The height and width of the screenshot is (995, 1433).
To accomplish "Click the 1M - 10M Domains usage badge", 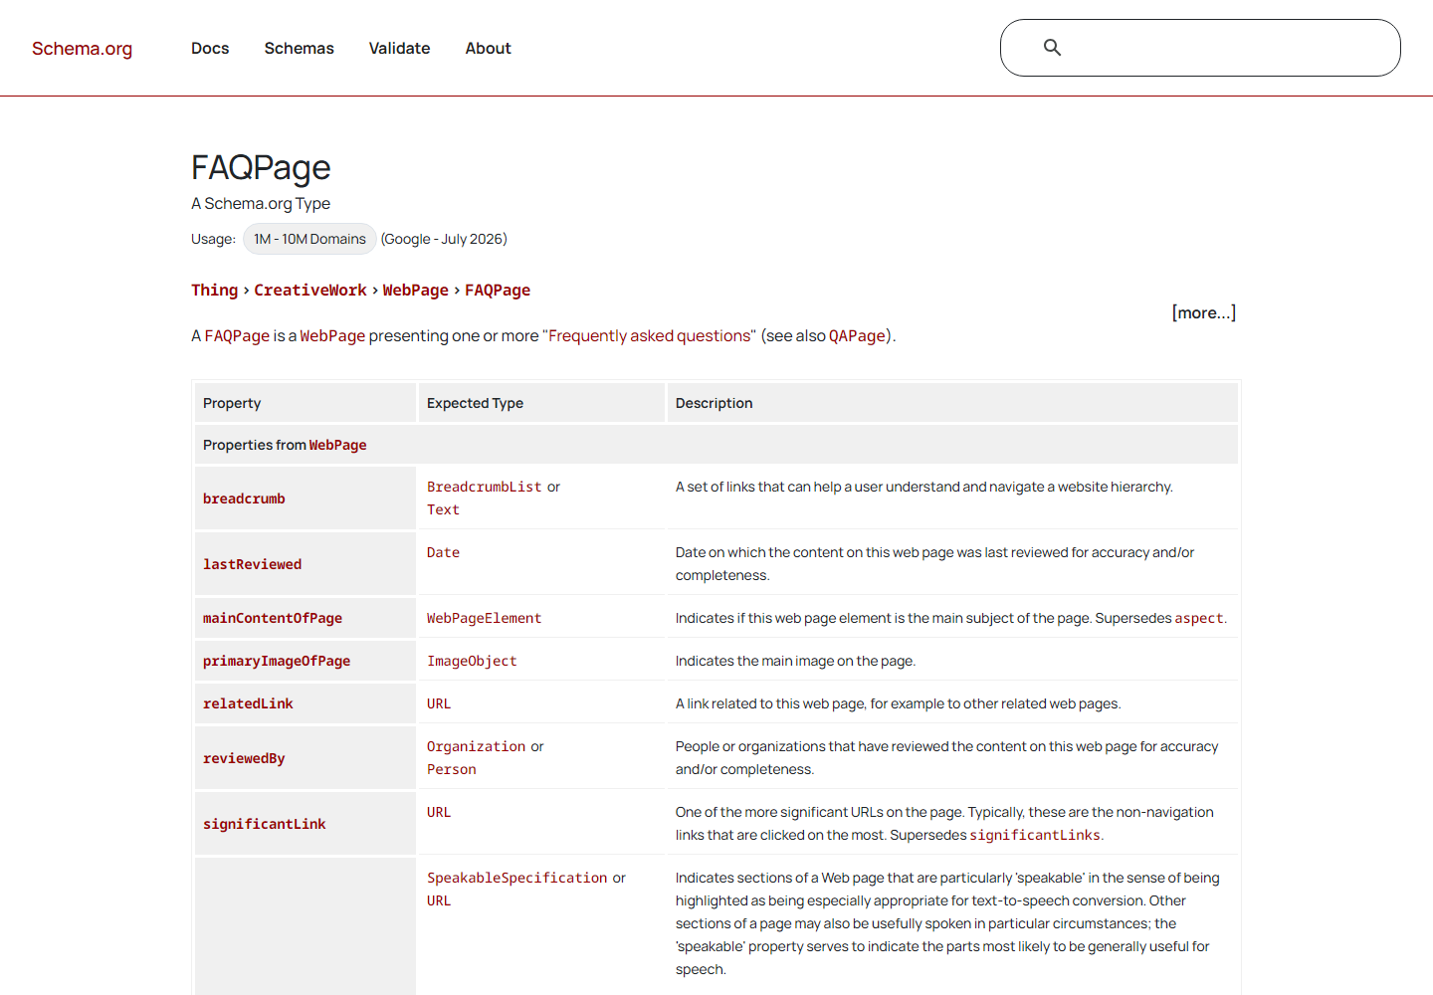I will coord(309,239).
